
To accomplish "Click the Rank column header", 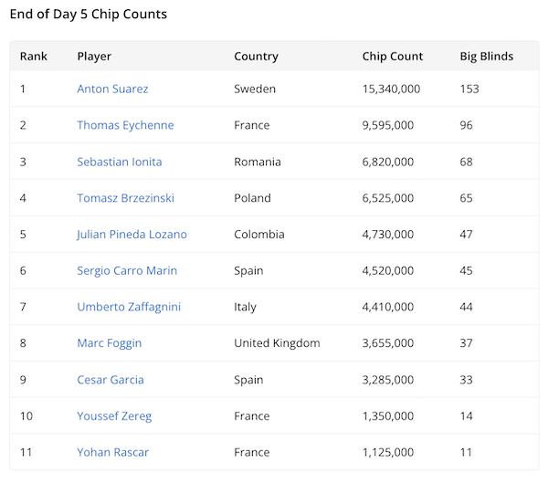I will coord(34,57).
